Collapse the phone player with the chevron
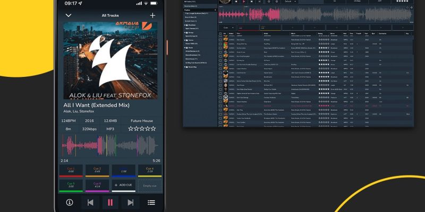This screenshot has width=425, height=212. click(x=68, y=15)
